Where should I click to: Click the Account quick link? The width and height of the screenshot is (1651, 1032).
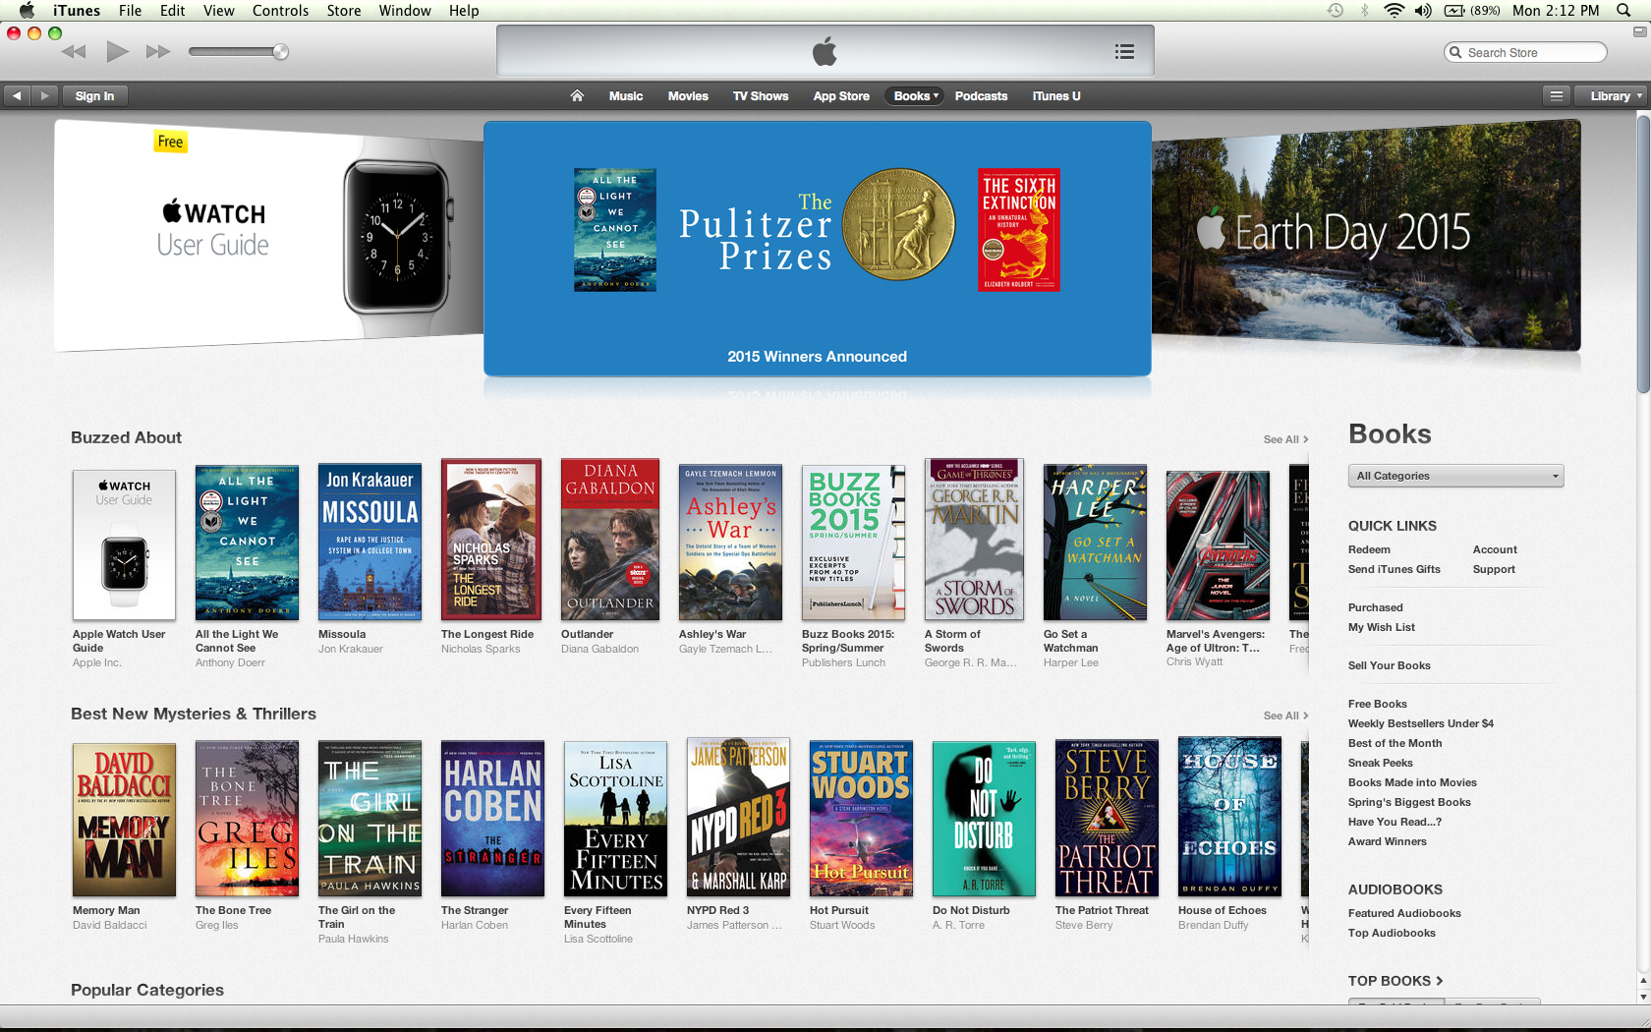1495,550
